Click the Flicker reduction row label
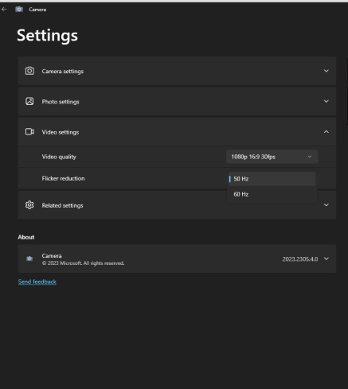 tap(63, 178)
